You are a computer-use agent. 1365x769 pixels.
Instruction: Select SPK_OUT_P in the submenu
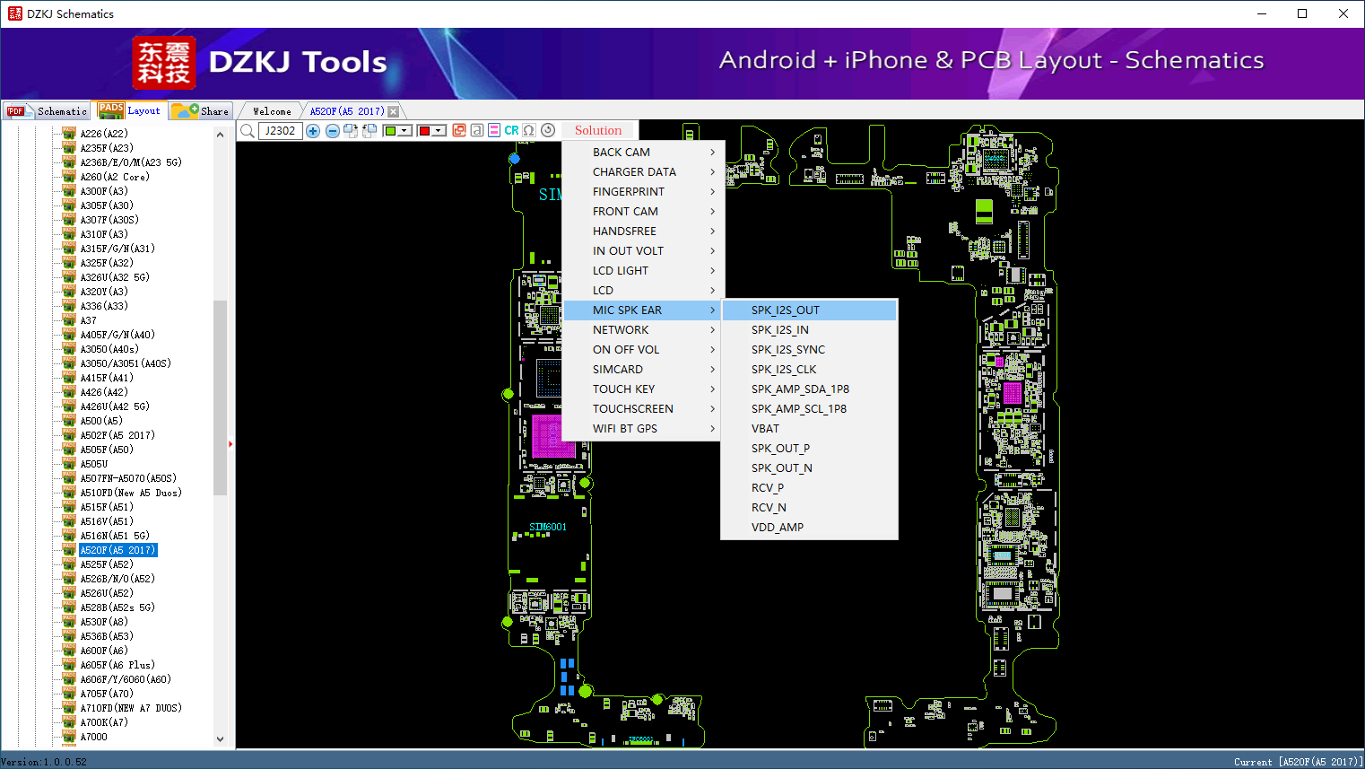tap(809, 449)
